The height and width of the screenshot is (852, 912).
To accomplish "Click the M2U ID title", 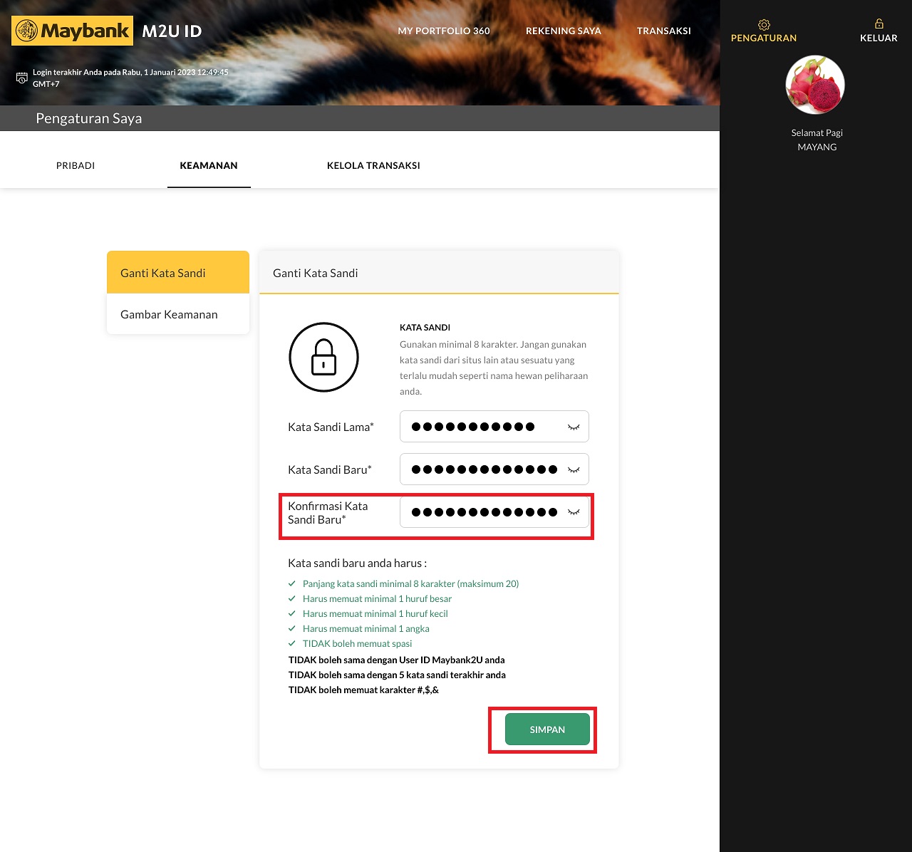I will point(172,31).
